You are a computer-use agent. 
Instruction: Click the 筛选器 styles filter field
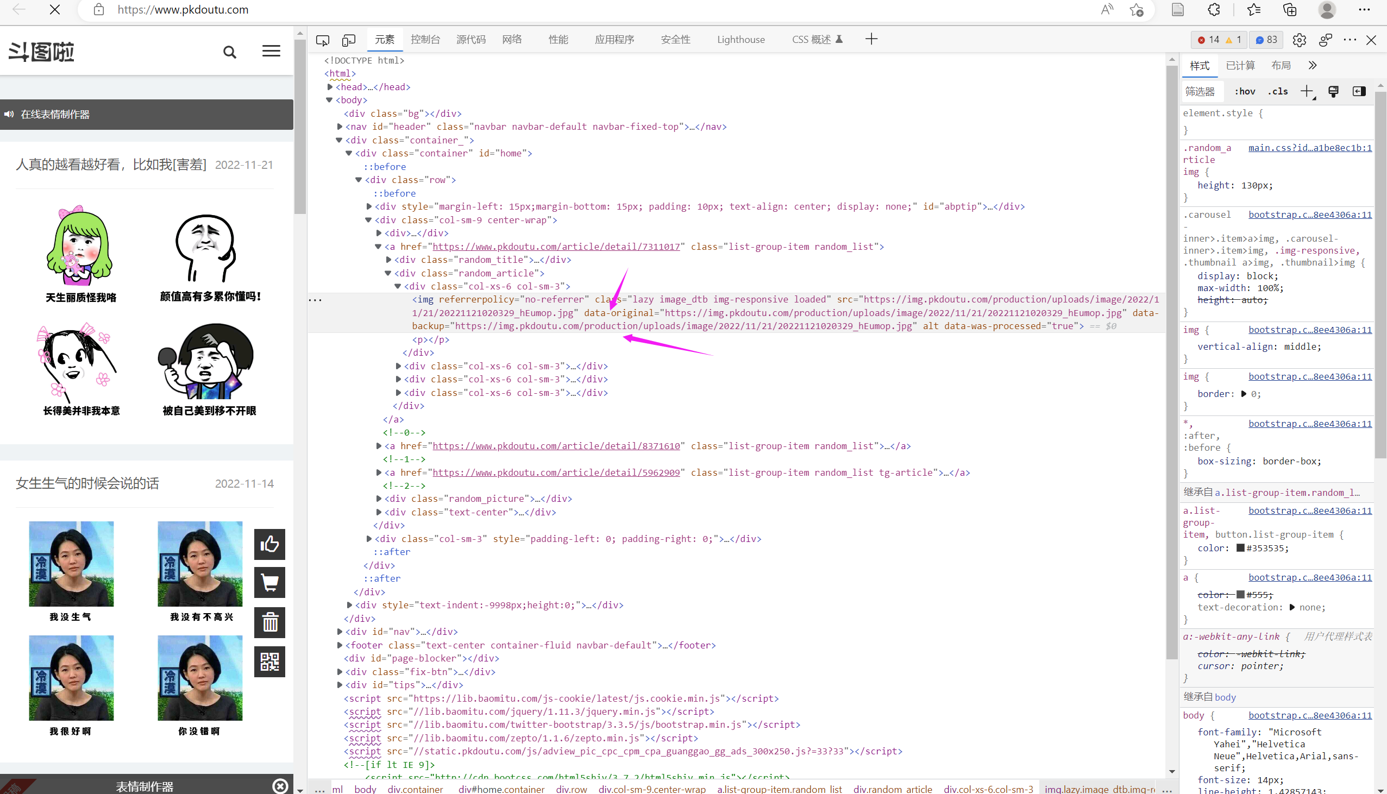pos(1202,92)
